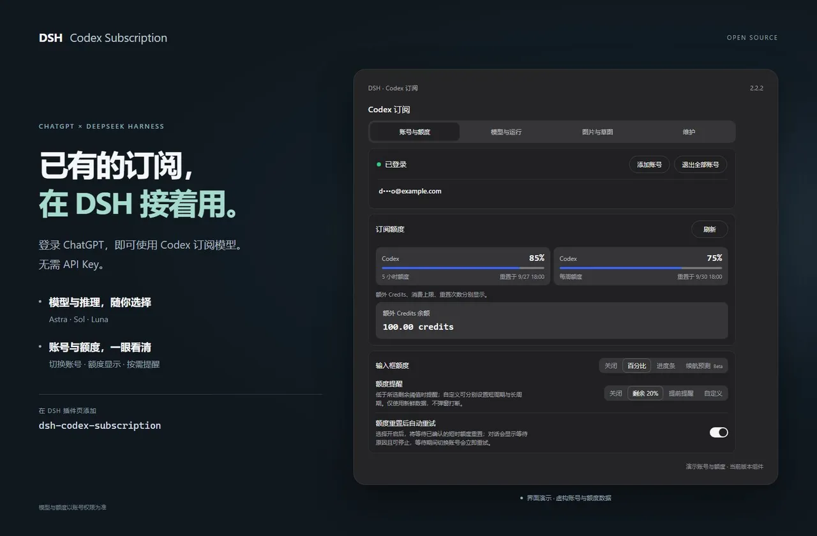
Task: Toggle the 额度重置后自动重试 switch
Action: [719, 433]
